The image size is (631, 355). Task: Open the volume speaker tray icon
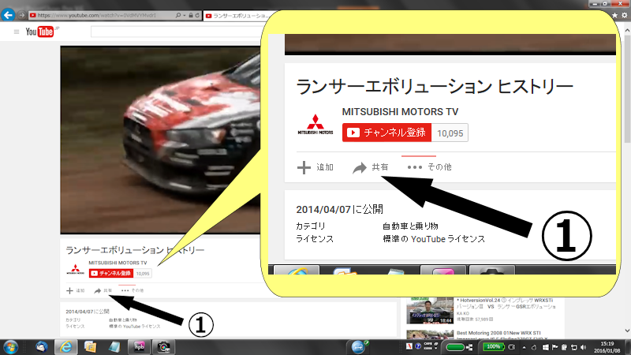[584, 347]
